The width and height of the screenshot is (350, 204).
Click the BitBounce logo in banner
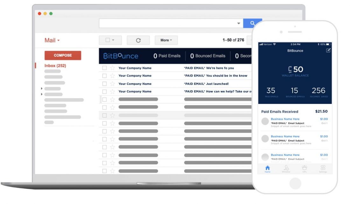point(121,56)
